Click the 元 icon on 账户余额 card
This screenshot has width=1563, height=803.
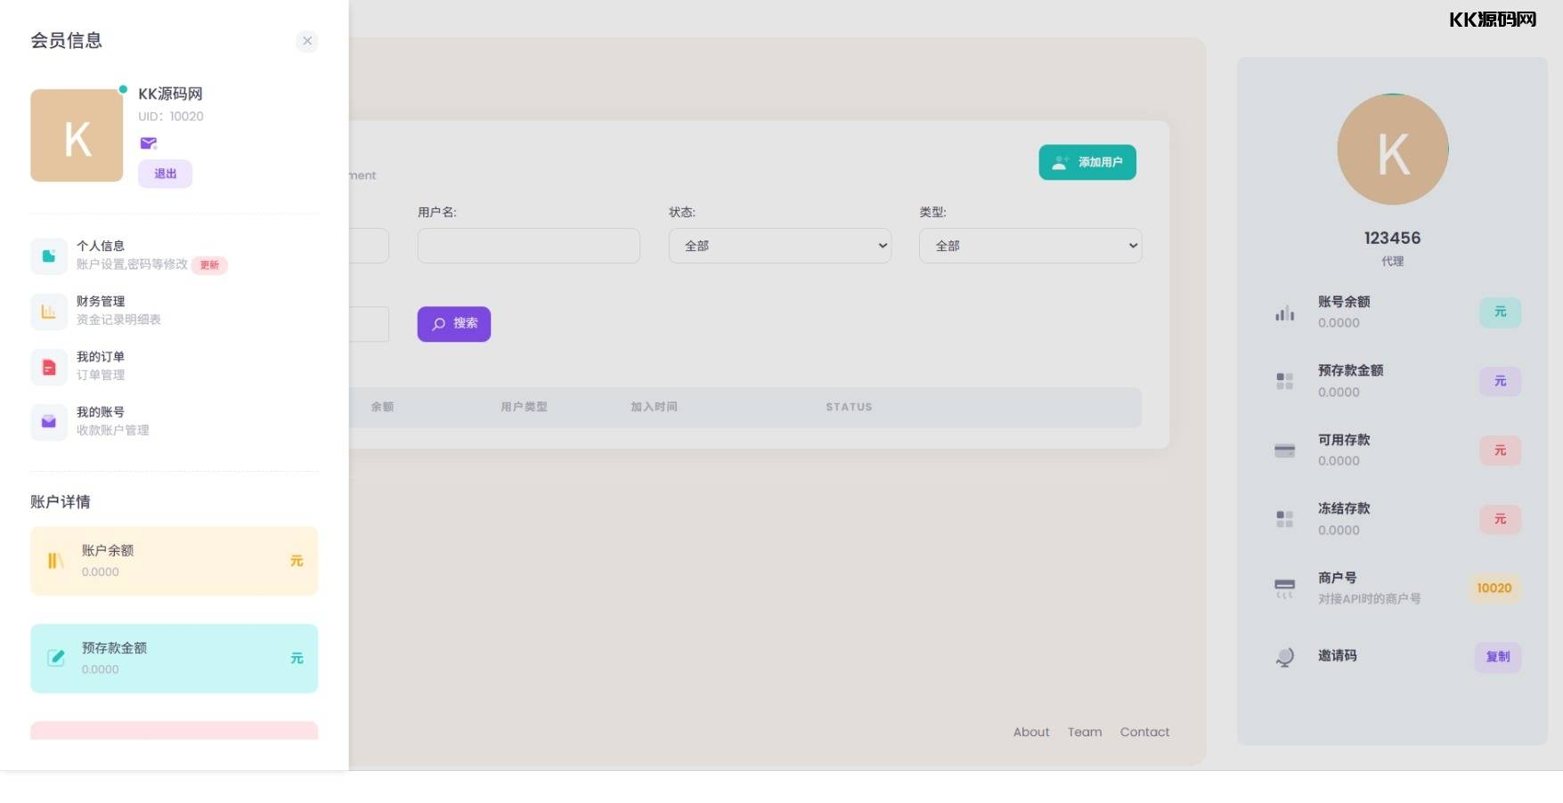tap(297, 561)
